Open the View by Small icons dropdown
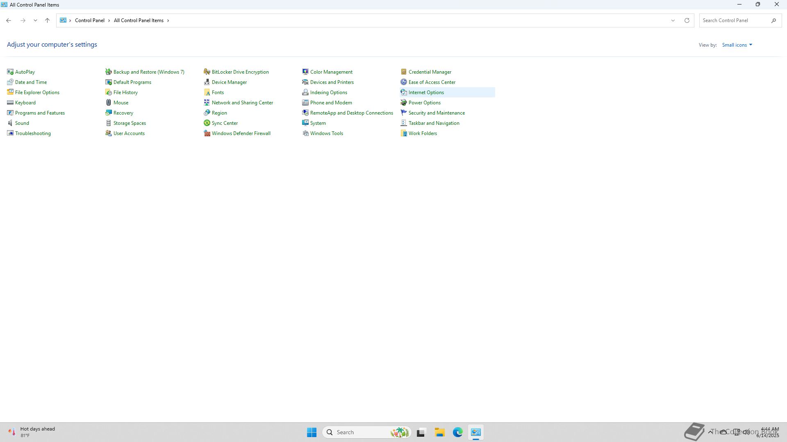787x442 pixels. pyautogui.click(x=737, y=45)
